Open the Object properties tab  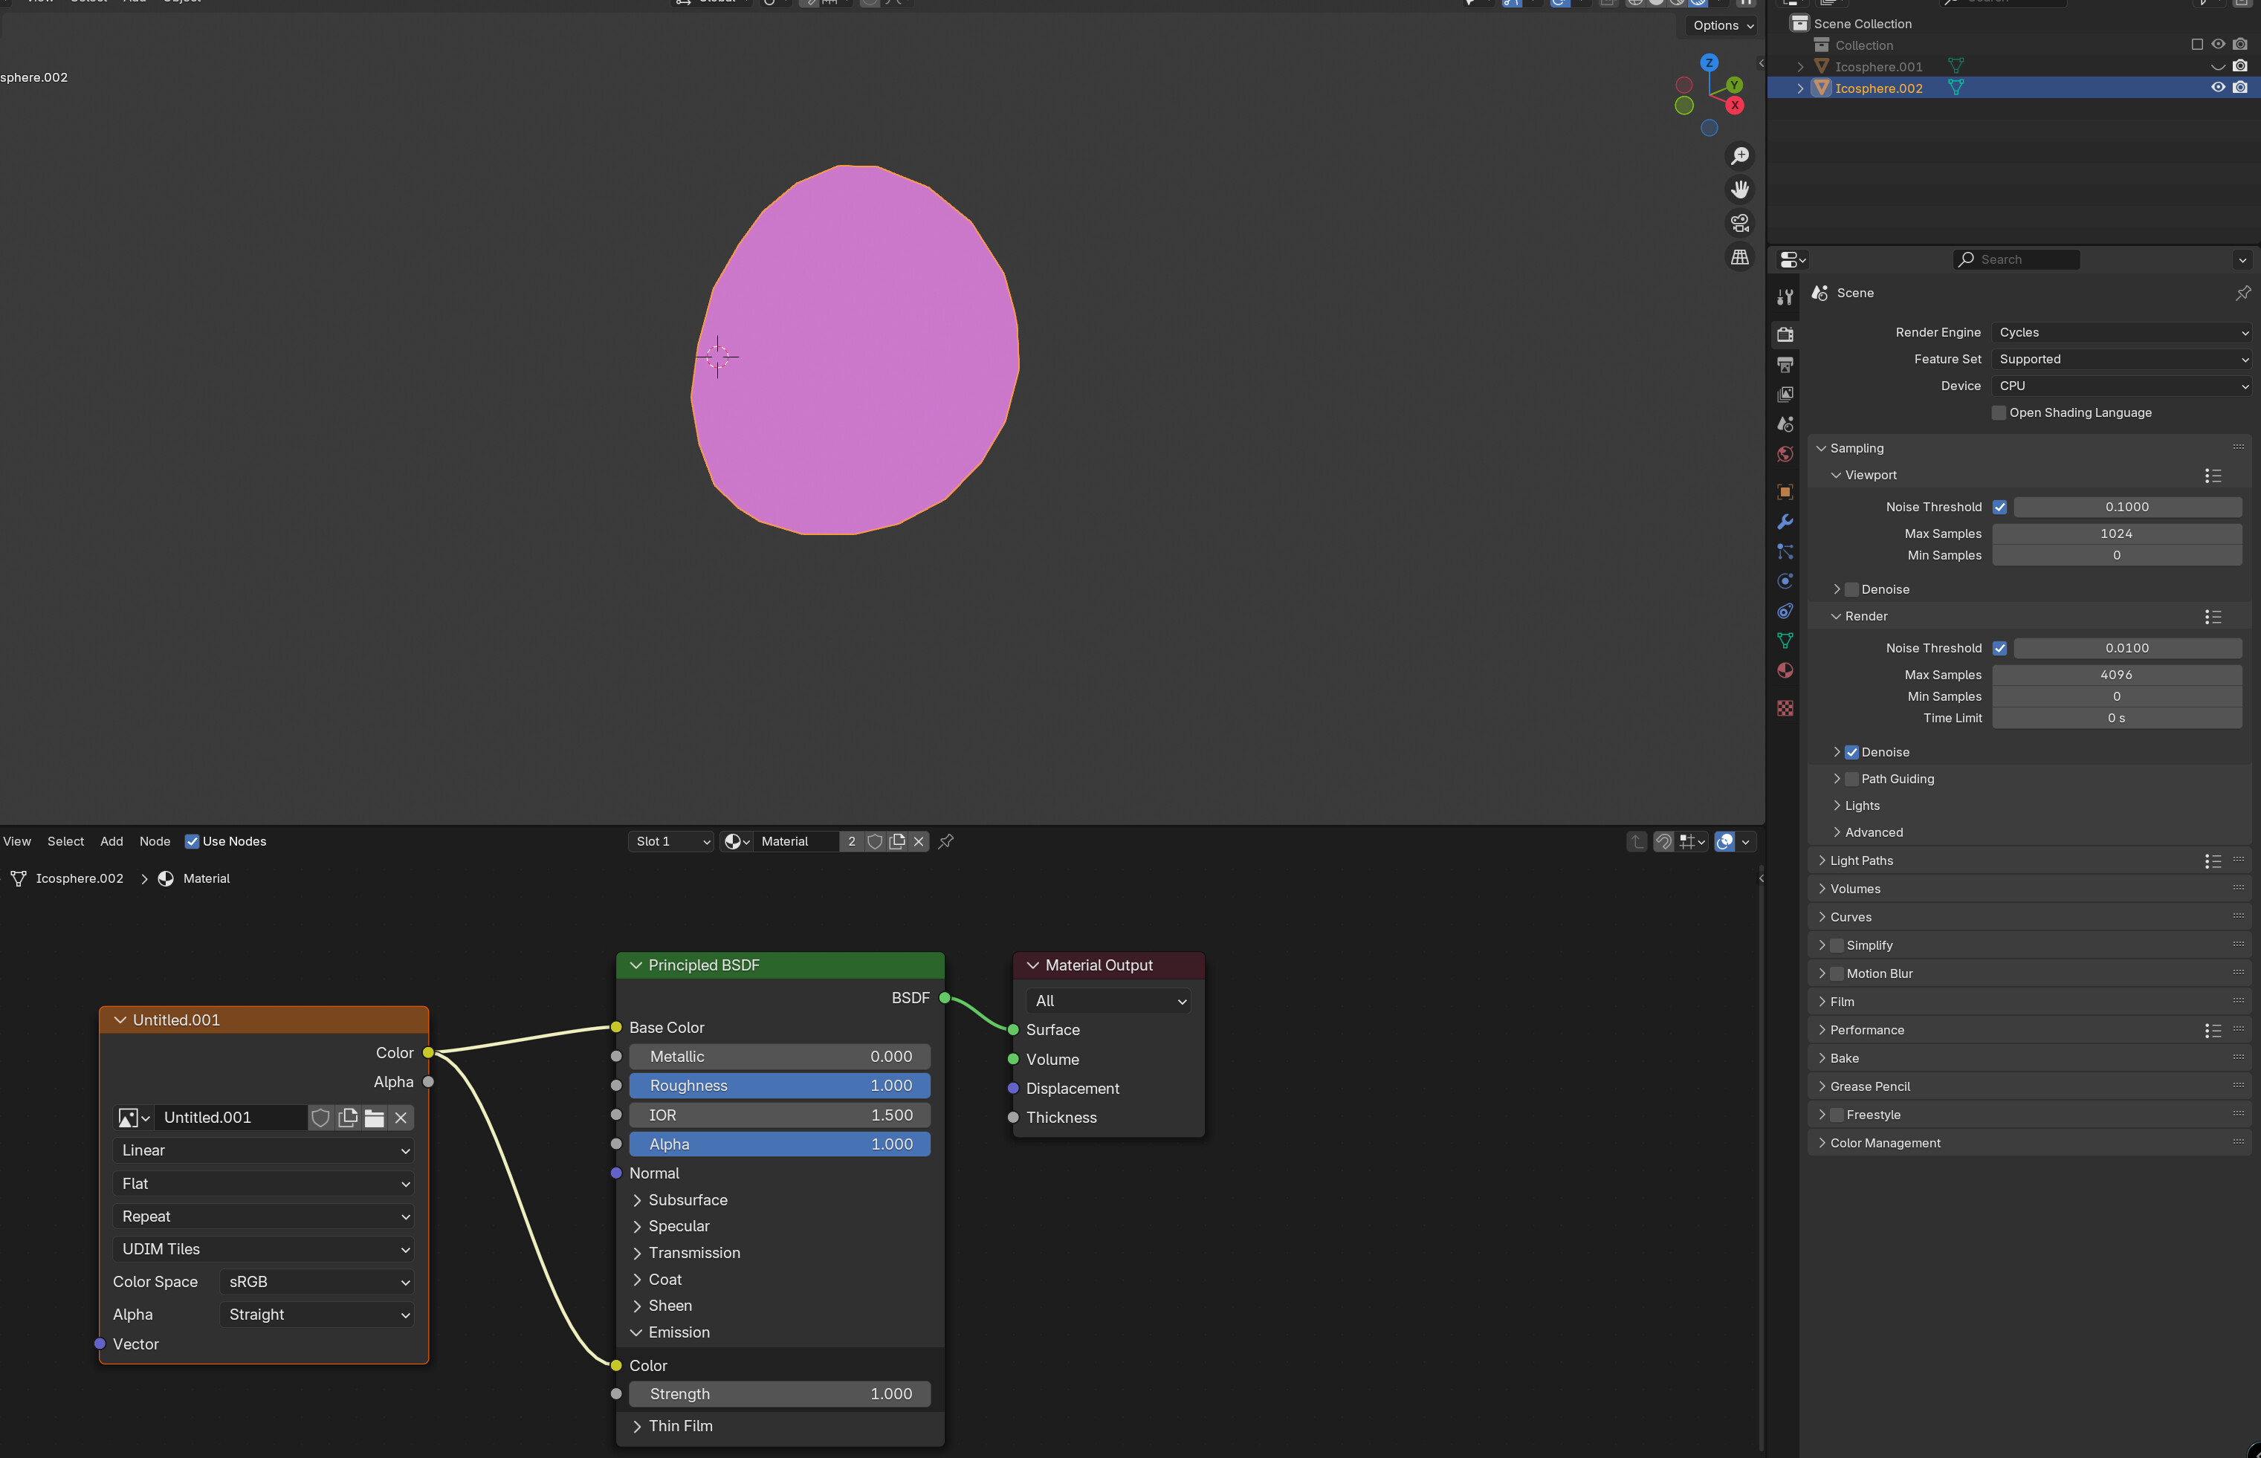click(x=1785, y=491)
